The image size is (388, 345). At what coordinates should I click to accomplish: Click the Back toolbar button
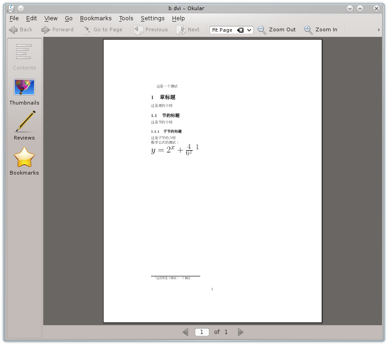[x=21, y=29]
